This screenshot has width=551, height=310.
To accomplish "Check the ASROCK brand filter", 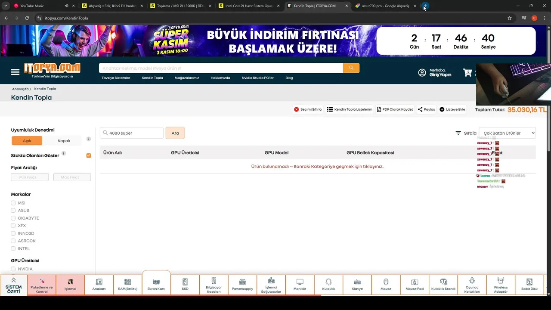I will click(13, 241).
